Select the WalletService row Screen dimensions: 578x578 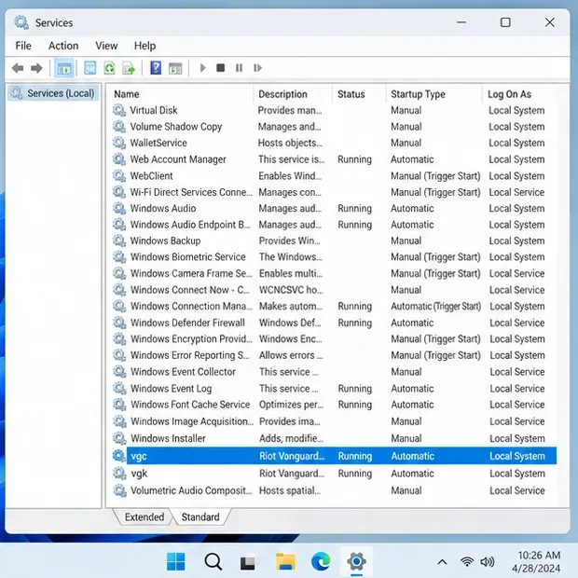(x=335, y=143)
